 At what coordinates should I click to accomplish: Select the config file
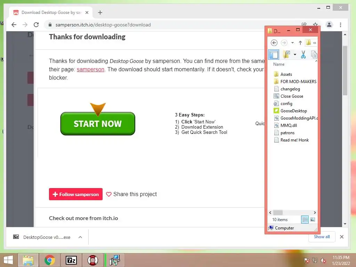click(286, 104)
